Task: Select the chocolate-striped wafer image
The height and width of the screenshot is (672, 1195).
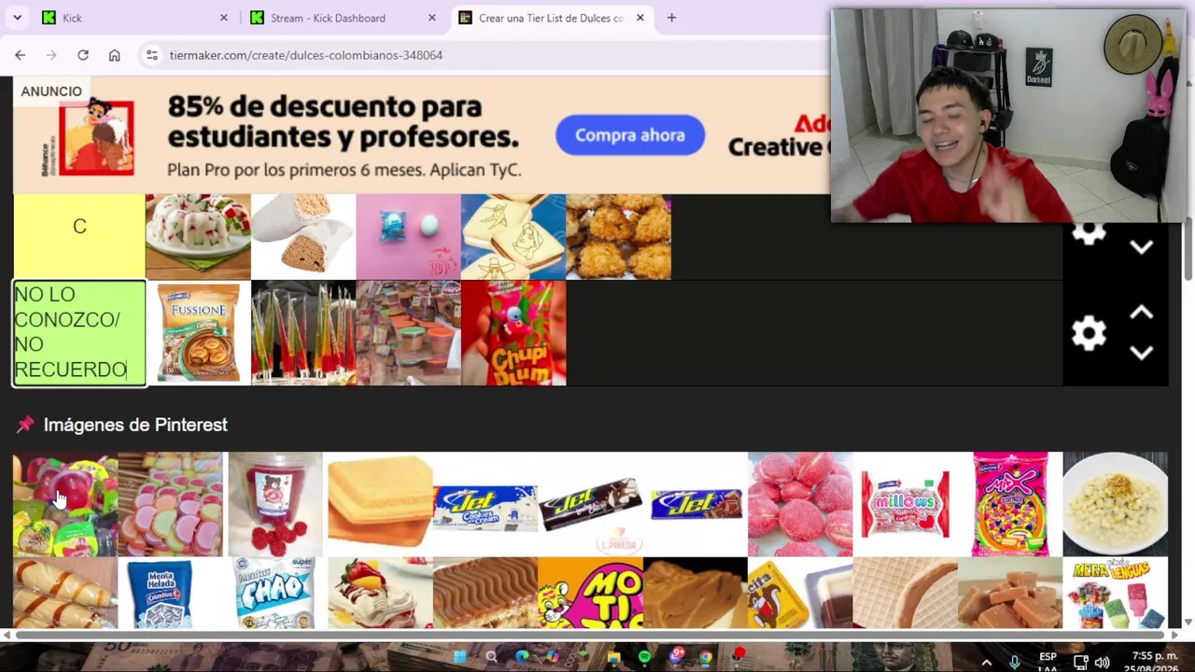Action: pos(485,593)
